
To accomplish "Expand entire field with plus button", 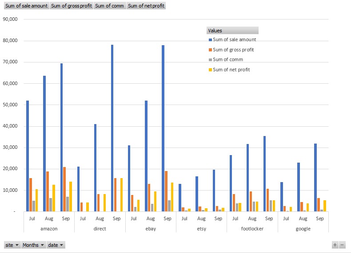I will [x=335, y=245].
